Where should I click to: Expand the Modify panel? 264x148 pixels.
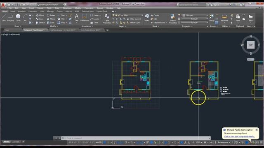pyautogui.click(x=54, y=26)
